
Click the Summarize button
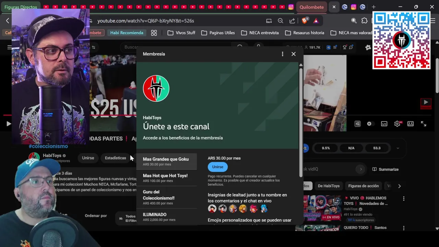(x=385, y=169)
